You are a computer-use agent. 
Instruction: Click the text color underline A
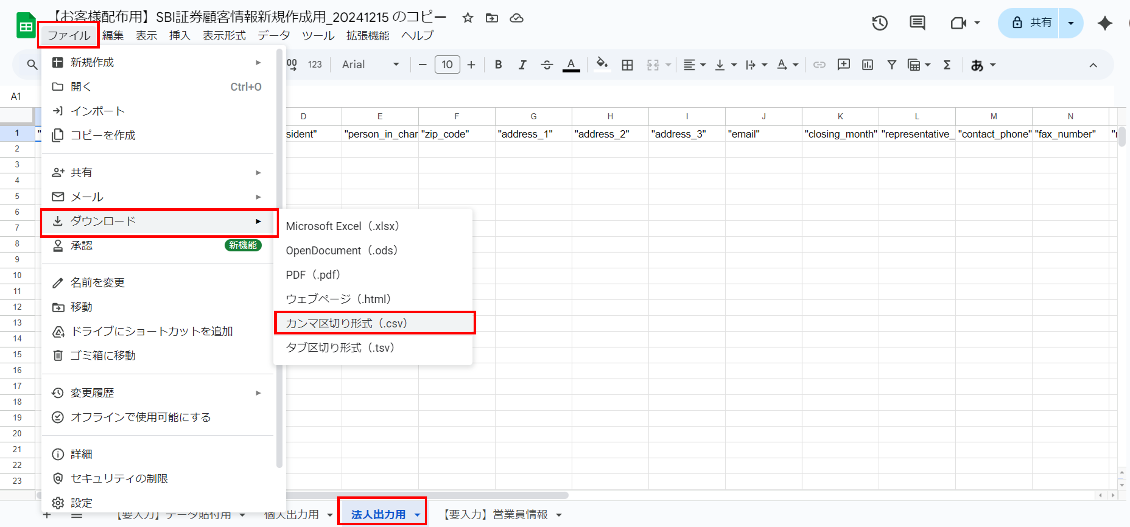pyautogui.click(x=571, y=65)
